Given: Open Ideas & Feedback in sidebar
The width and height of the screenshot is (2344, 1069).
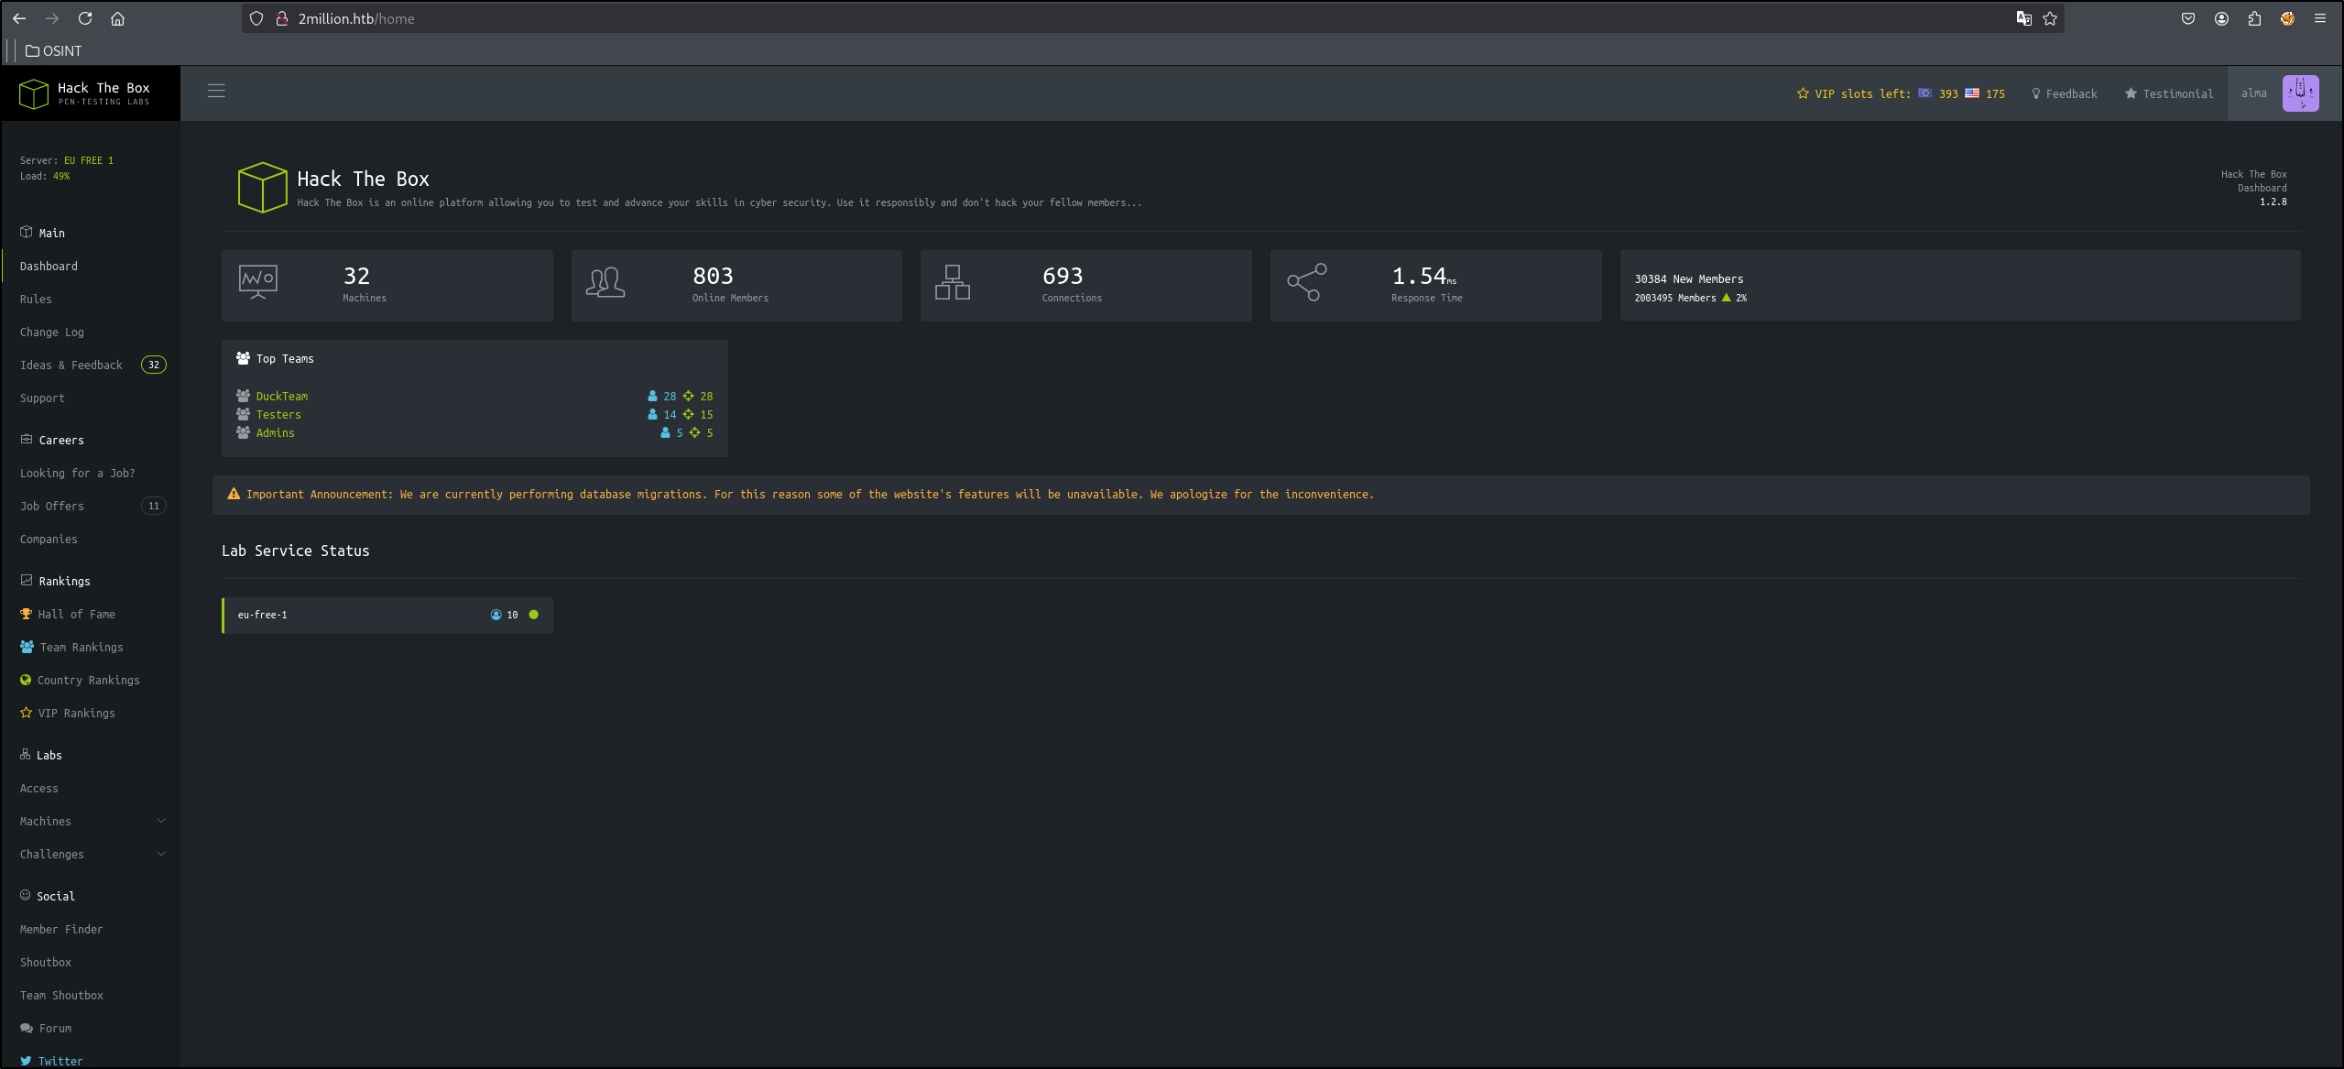Looking at the screenshot, I should point(71,365).
